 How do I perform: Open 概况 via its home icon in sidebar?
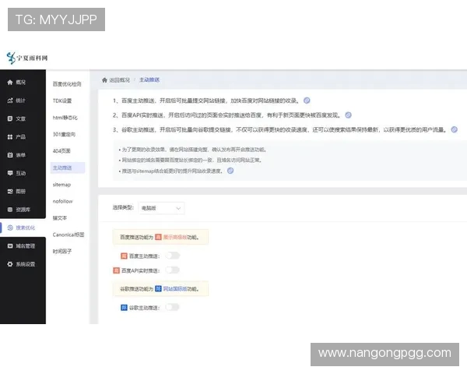(10, 83)
